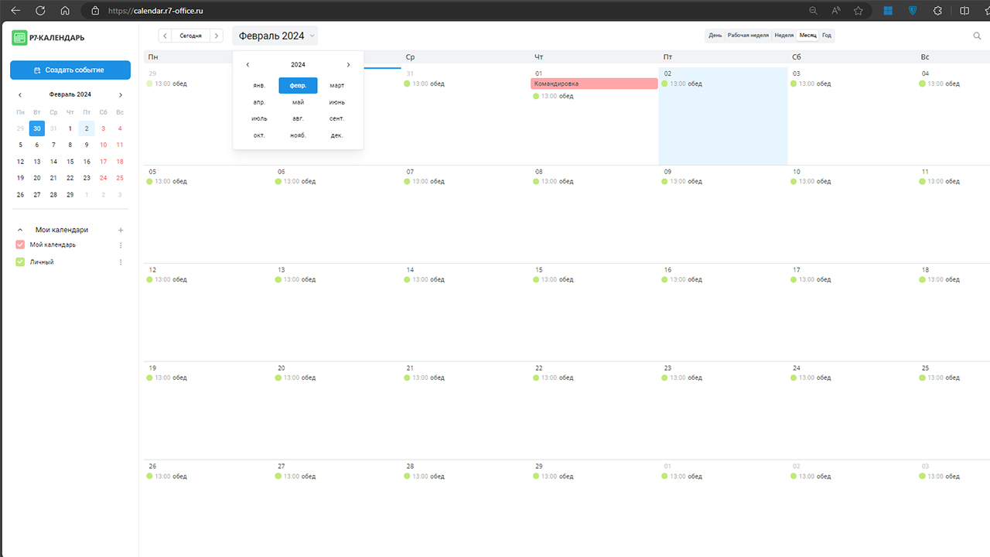Go to next period using header right arrow
This screenshot has width=990, height=557.
(x=217, y=36)
